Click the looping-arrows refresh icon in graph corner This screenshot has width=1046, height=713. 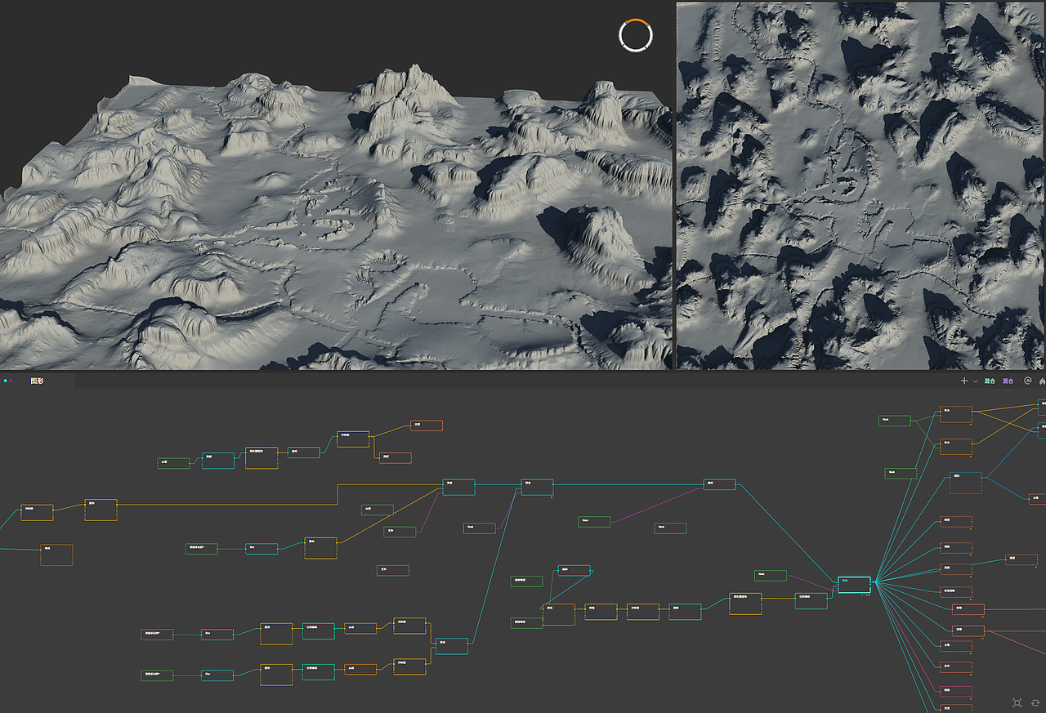click(x=1035, y=702)
